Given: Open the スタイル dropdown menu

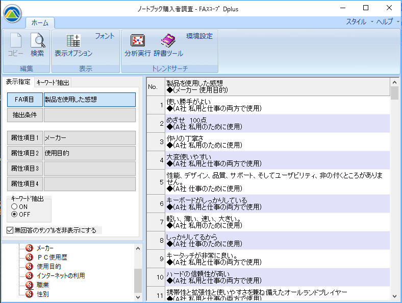Looking at the screenshot, I should tap(359, 21).
